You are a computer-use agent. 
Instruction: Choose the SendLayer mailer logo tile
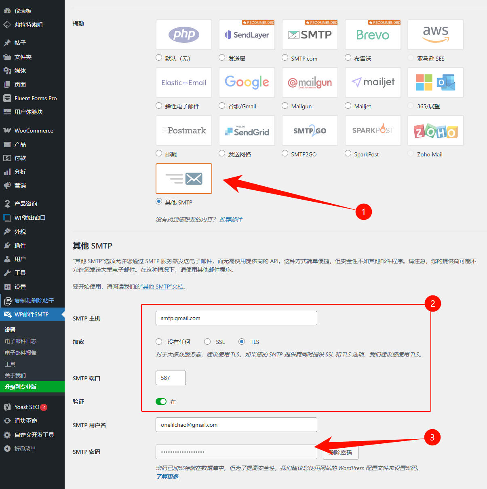coord(247,35)
